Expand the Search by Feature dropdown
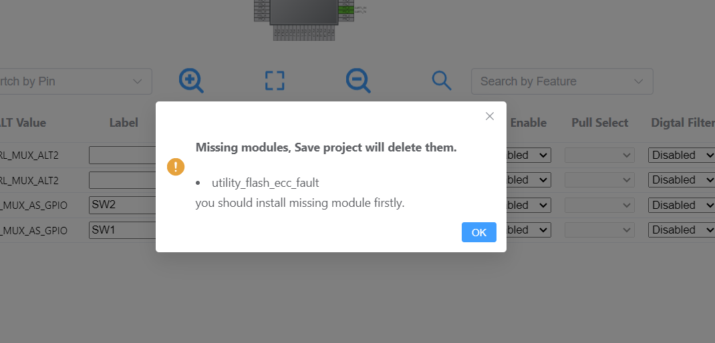Image resolution: width=715 pixels, height=343 pixels. tap(561, 81)
